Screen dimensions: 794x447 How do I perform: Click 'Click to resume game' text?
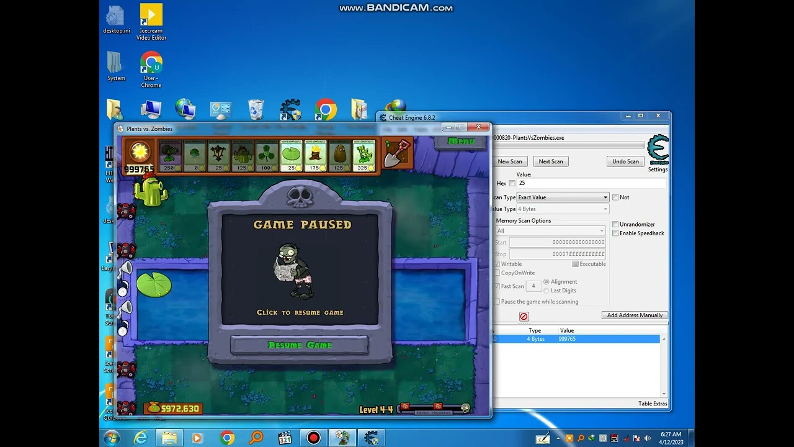tap(300, 312)
